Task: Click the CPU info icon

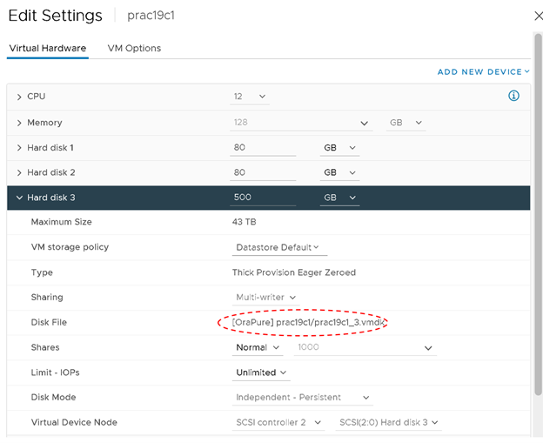Action: (513, 96)
